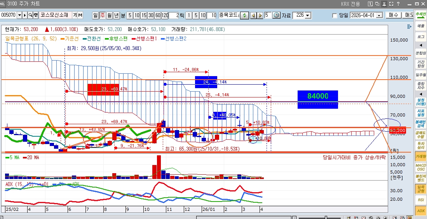Click the 매수 buy button
This screenshot has width=427, height=219.
[393, 15]
